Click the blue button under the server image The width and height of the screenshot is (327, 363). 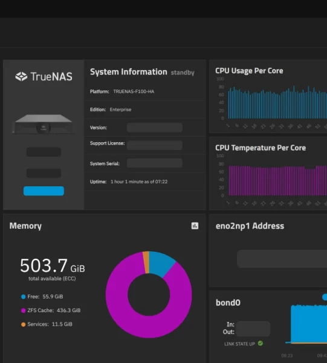pos(44,191)
